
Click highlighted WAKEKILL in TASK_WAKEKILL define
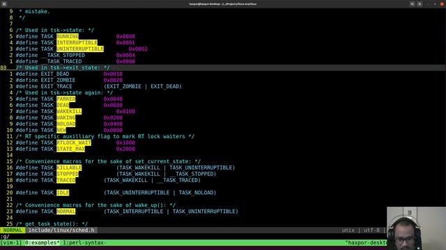(x=69, y=111)
